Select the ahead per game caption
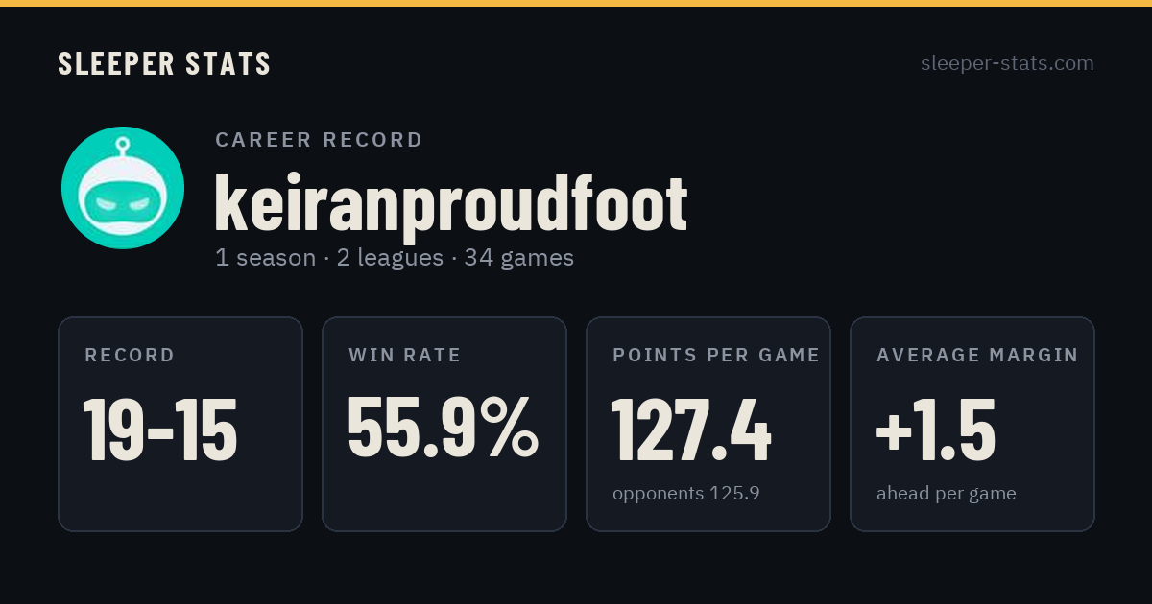The width and height of the screenshot is (1152, 604). [x=947, y=494]
